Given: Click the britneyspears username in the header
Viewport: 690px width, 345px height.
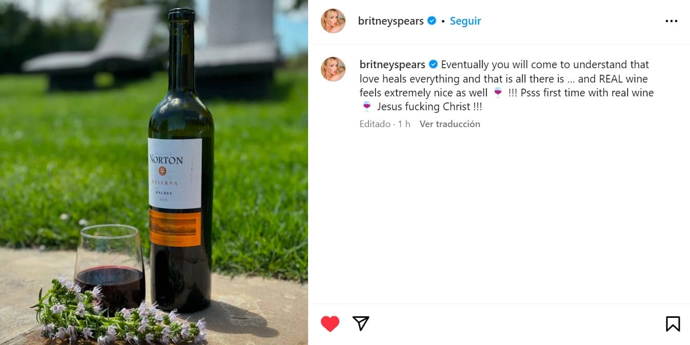Looking at the screenshot, I should coord(391,21).
